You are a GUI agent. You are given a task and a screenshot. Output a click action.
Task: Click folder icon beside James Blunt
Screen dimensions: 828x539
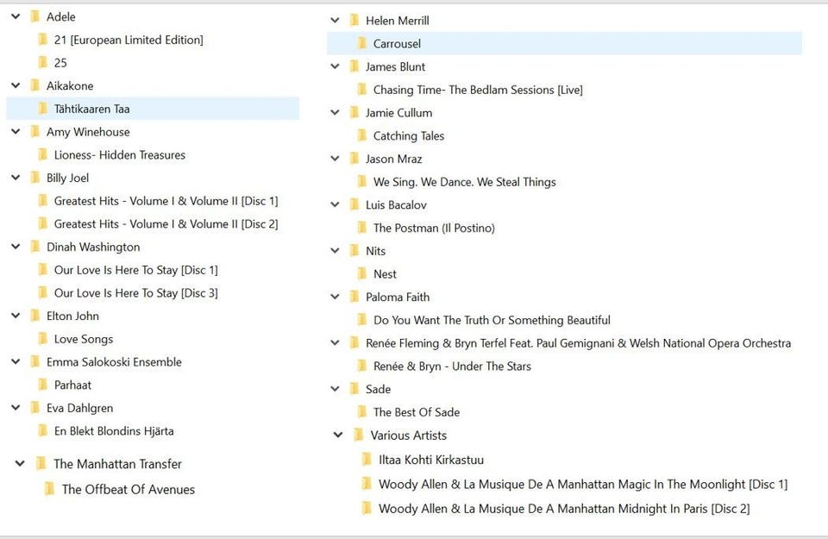[x=354, y=66]
